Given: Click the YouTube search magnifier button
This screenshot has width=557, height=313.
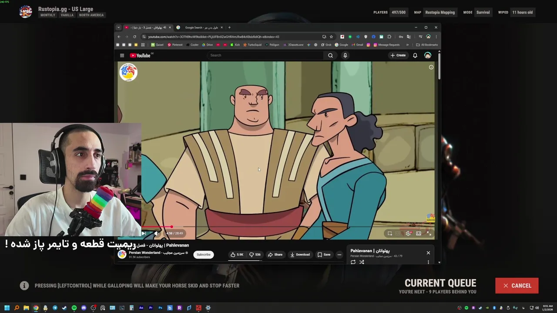Looking at the screenshot, I should pyautogui.click(x=330, y=55).
